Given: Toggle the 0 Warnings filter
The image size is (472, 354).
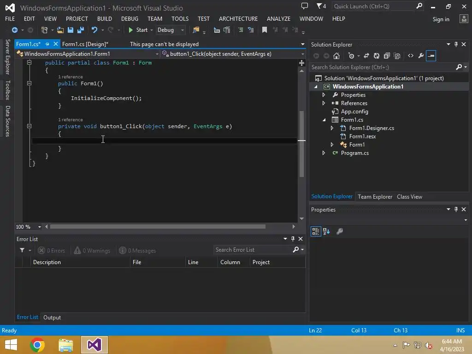Looking at the screenshot, I should [92, 250].
